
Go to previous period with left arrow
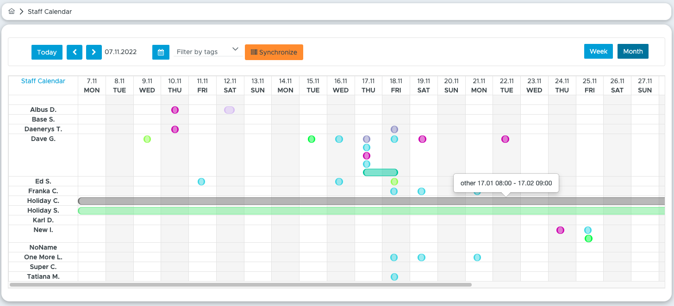coord(75,52)
